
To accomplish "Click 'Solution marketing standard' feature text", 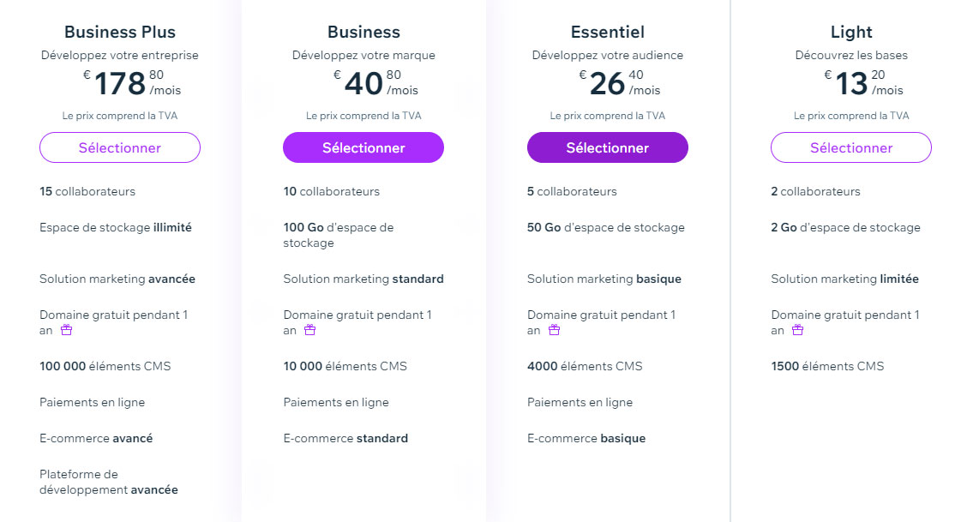I will [363, 279].
